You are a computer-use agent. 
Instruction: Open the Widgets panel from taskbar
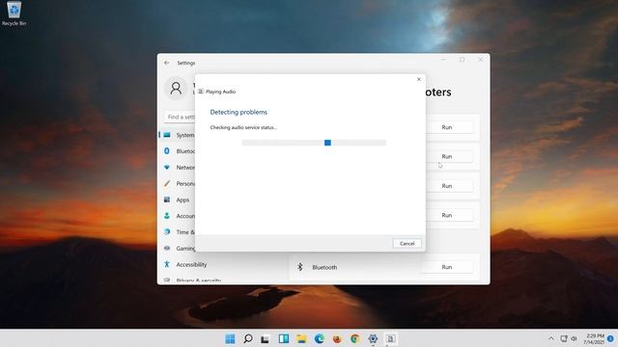(x=283, y=338)
